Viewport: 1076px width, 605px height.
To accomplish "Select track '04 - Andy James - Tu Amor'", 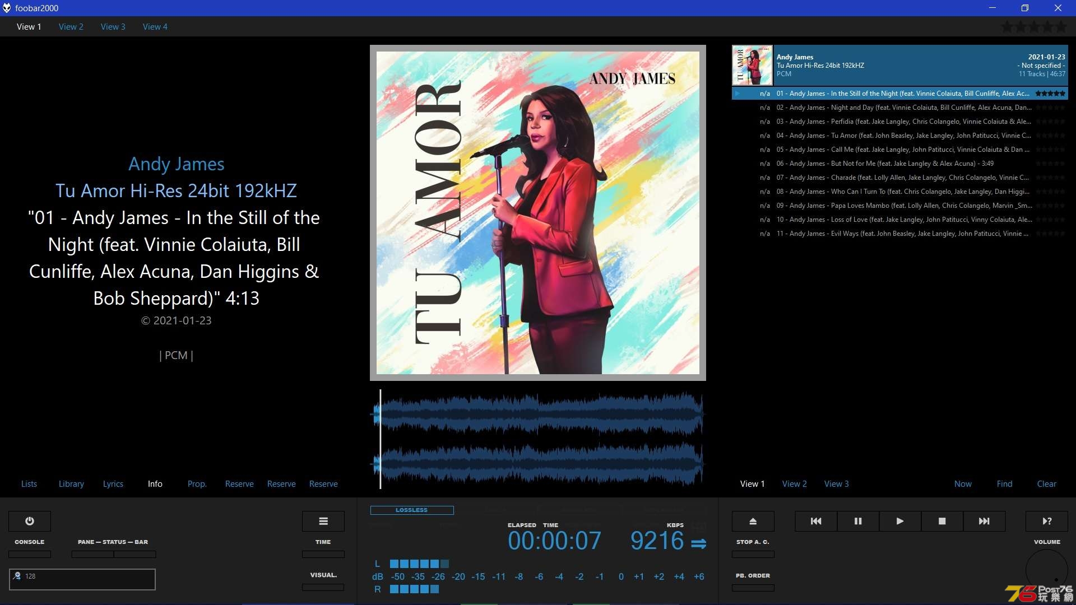I will point(900,136).
